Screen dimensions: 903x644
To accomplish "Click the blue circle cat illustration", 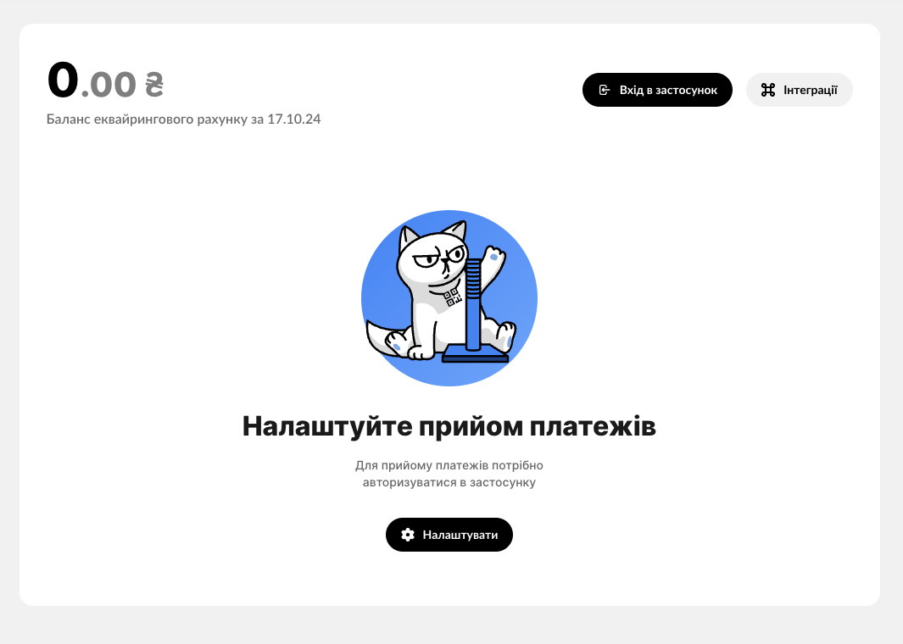I will pos(449,298).
